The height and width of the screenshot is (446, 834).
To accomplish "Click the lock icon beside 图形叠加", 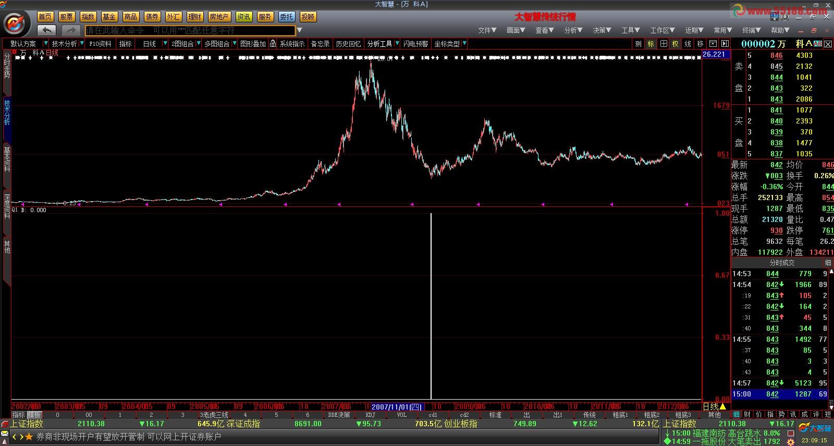I will tap(273, 44).
